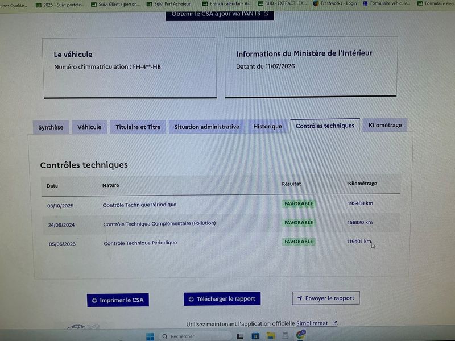The image size is (455, 341).
Task: Click the Rechercher taskbar search box
Action: (196, 336)
